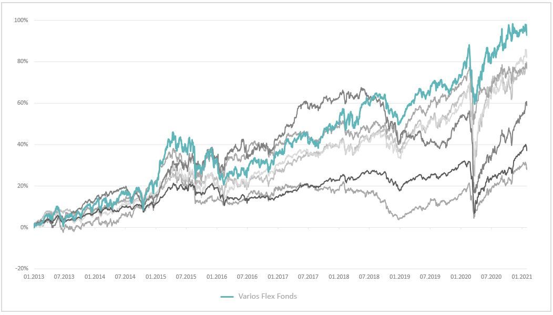
Task: Click the 100% y-axis label
Action: pos(21,20)
